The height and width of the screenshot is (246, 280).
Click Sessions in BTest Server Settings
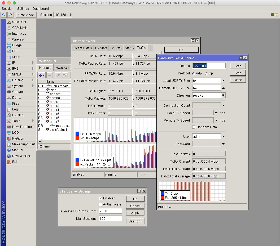point(135,221)
